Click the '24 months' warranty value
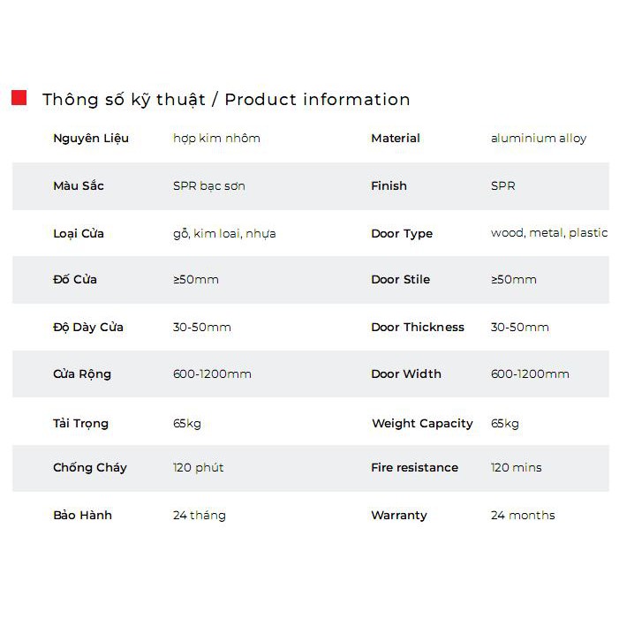This screenshot has height=619, width=619. (x=523, y=516)
